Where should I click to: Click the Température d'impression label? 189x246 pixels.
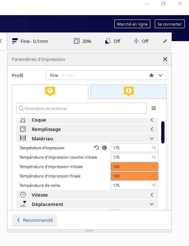pos(42,148)
